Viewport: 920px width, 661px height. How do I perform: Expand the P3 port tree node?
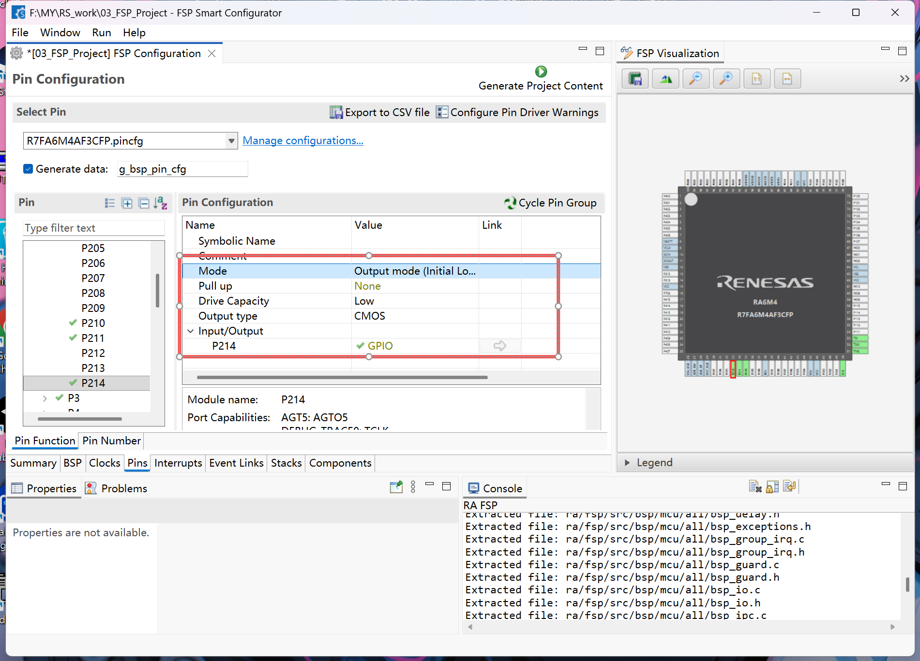click(x=45, y=398)
